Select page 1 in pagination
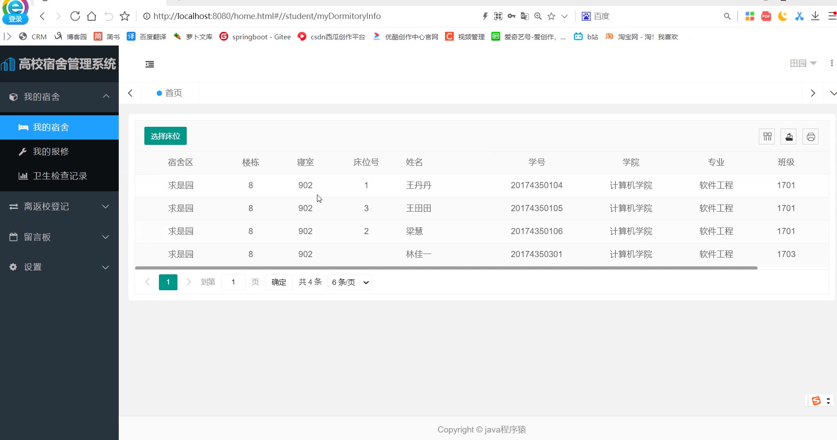837x440 pixels. point(168,282)
